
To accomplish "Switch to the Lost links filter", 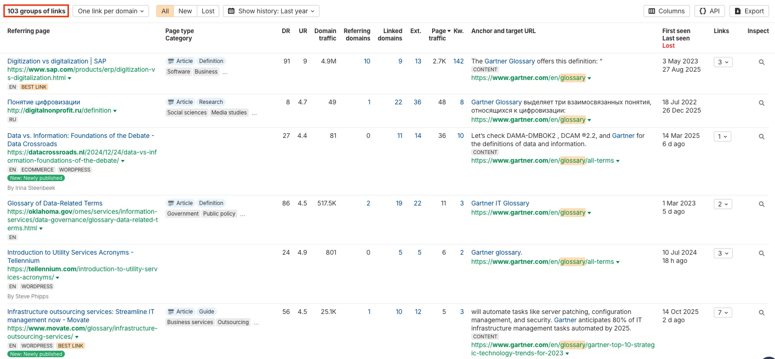I will click(208, 11).
